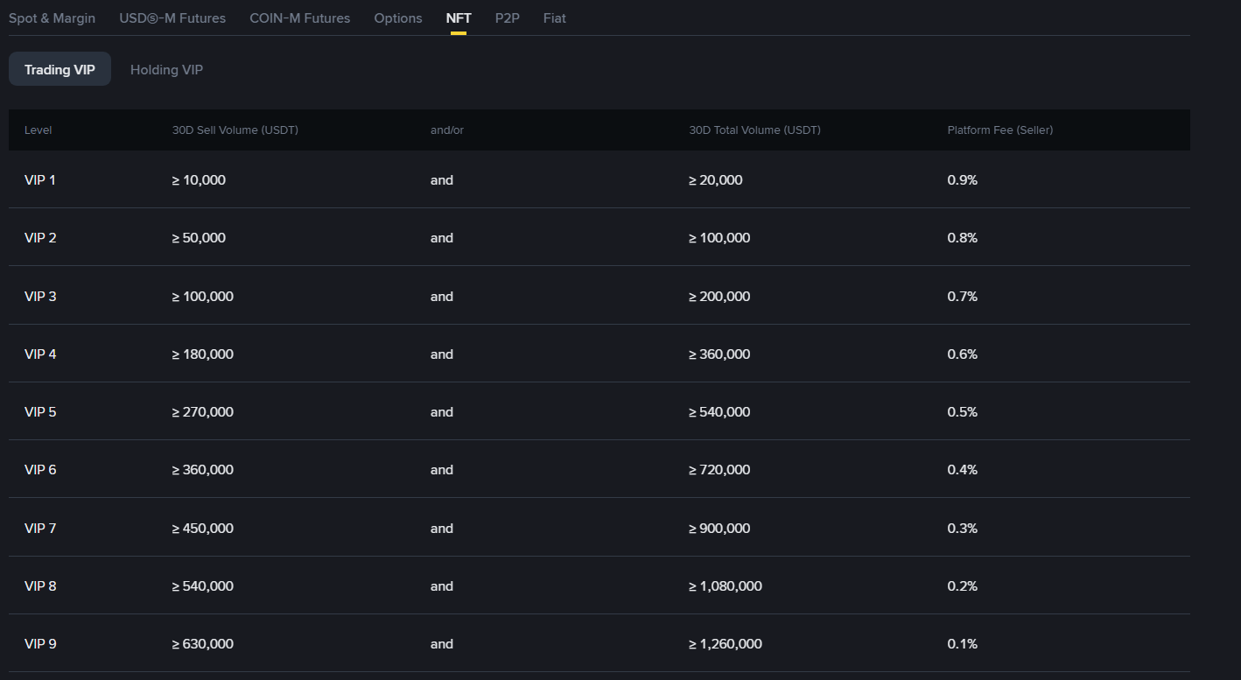Click the "and" cell in VIP 6 row
This screenshot has height=680, width=1241.
tap(442, 469)
